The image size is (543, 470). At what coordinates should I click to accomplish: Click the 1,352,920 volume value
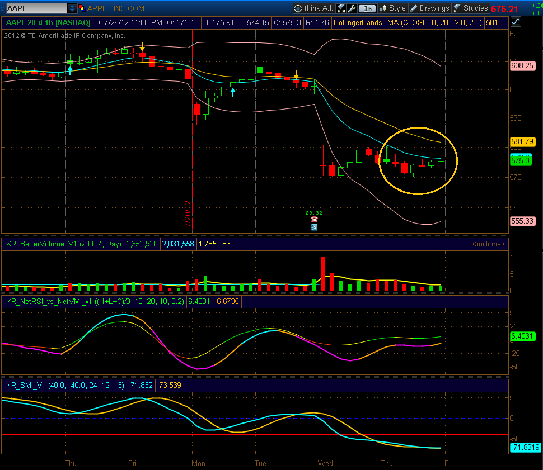(x=142, y=244)
